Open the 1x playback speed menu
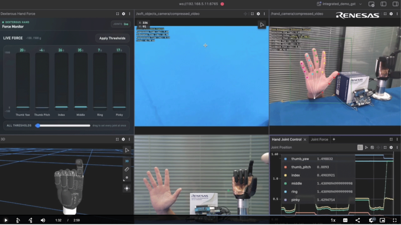Image resolution: width=401 pixels, height=225 pixels. pos(333,220)
